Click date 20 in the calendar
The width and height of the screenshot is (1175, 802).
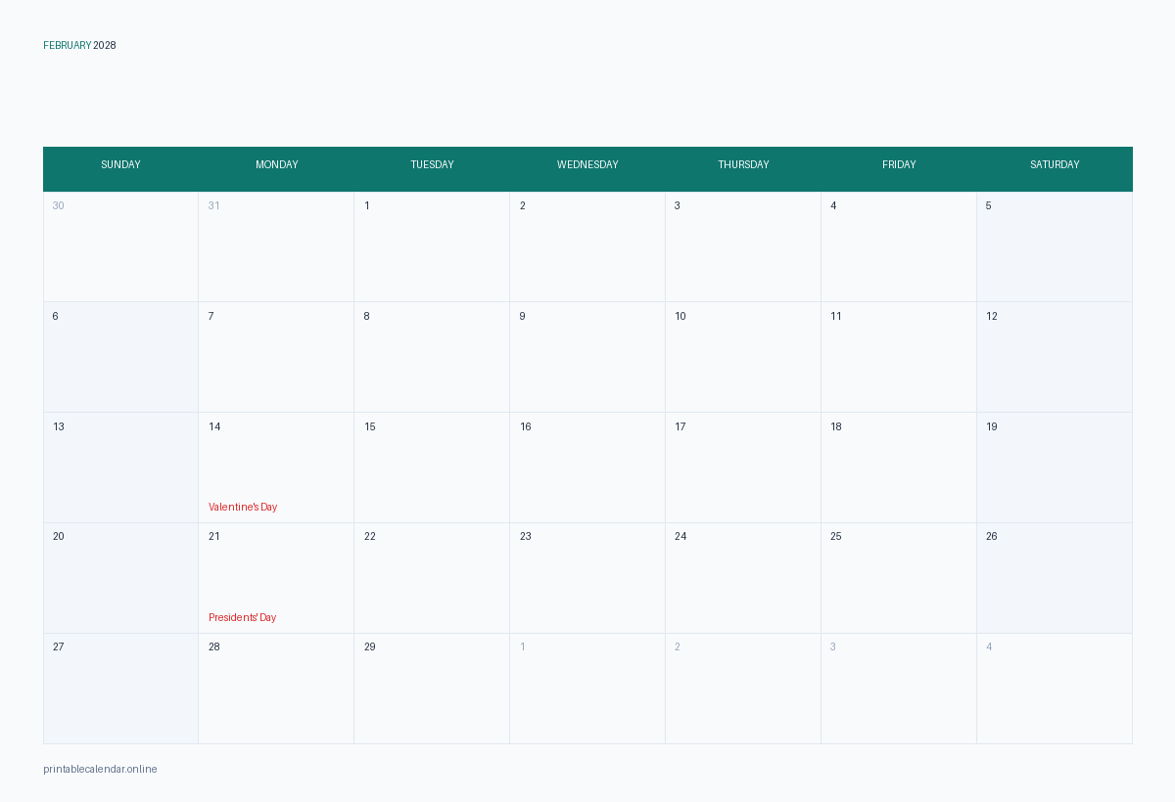tap(120, 578)
